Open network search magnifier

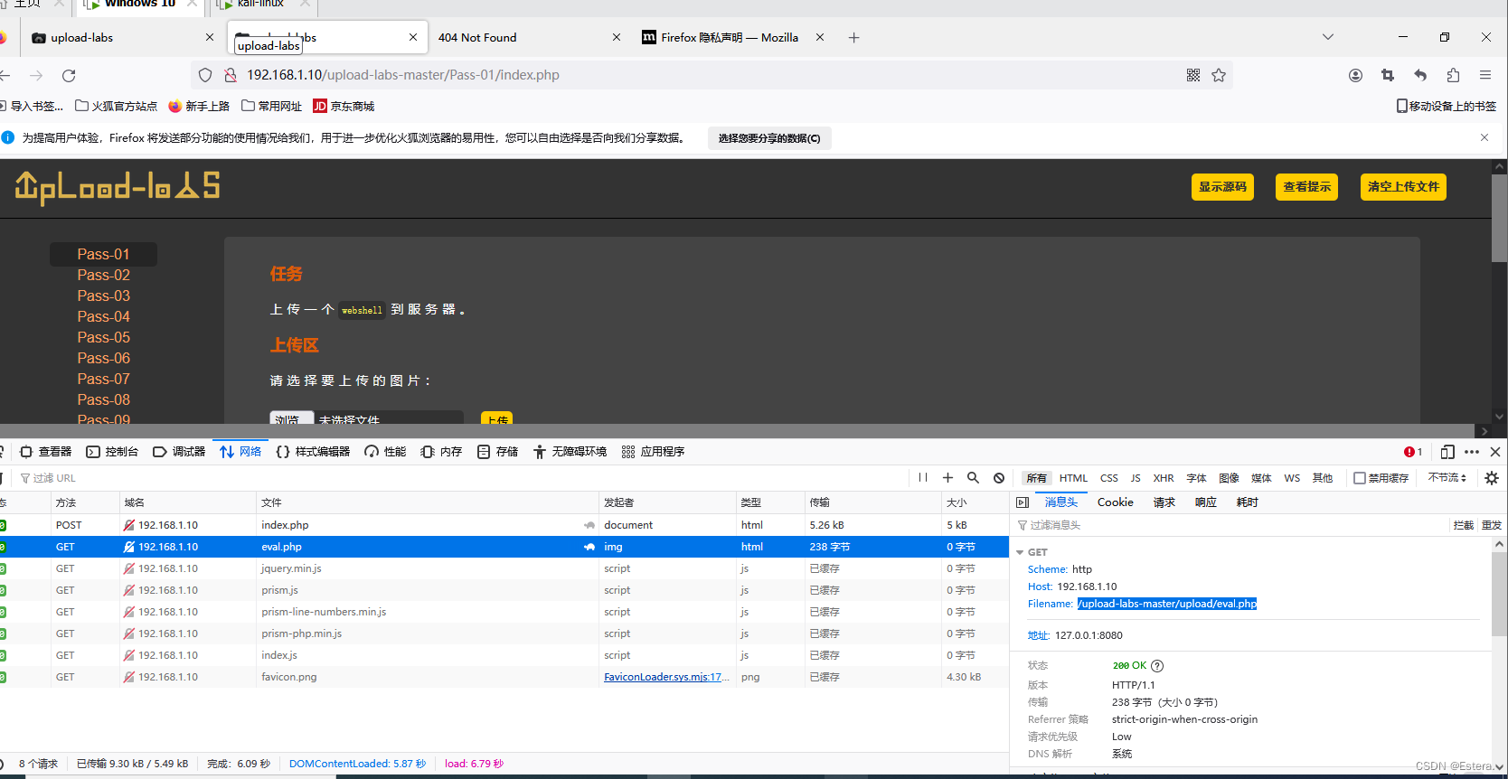(973, 478)
